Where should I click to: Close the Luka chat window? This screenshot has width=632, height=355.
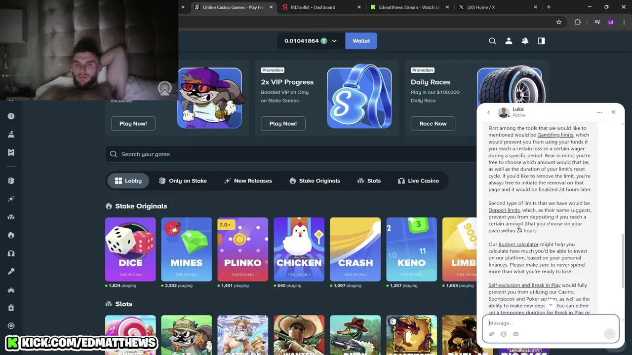613,112
